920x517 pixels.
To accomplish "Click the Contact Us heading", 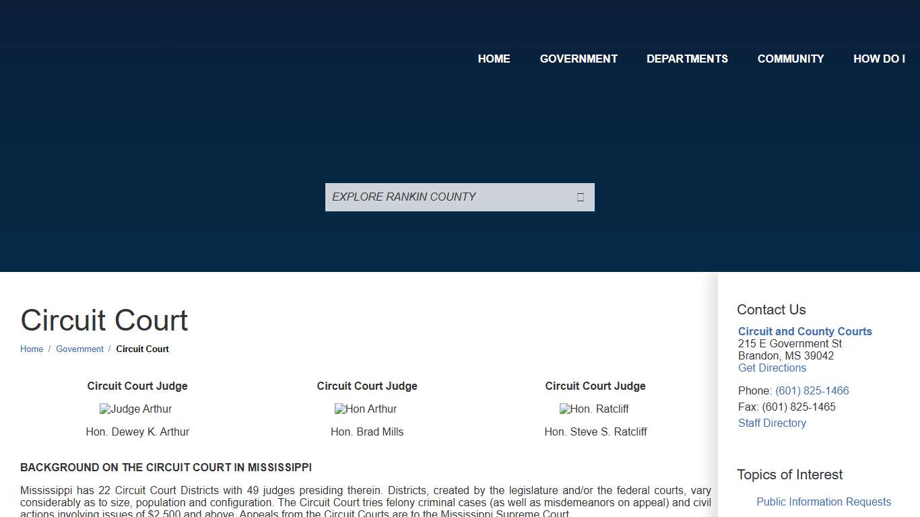I will pyautogui.click(x=771, y=310).
